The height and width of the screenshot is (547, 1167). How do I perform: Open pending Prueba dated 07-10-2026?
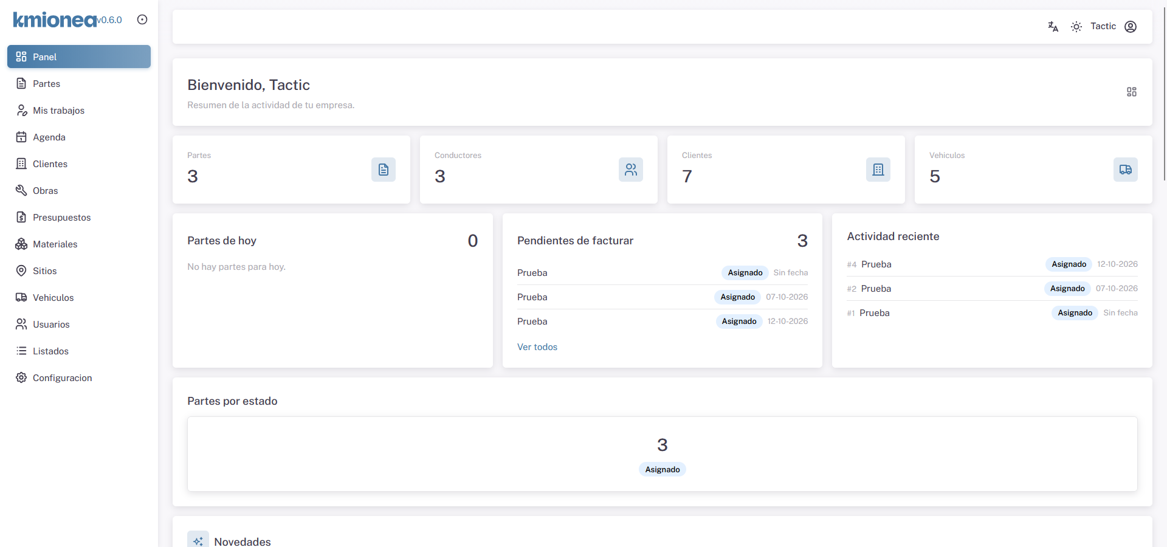(x=663, y=297)
